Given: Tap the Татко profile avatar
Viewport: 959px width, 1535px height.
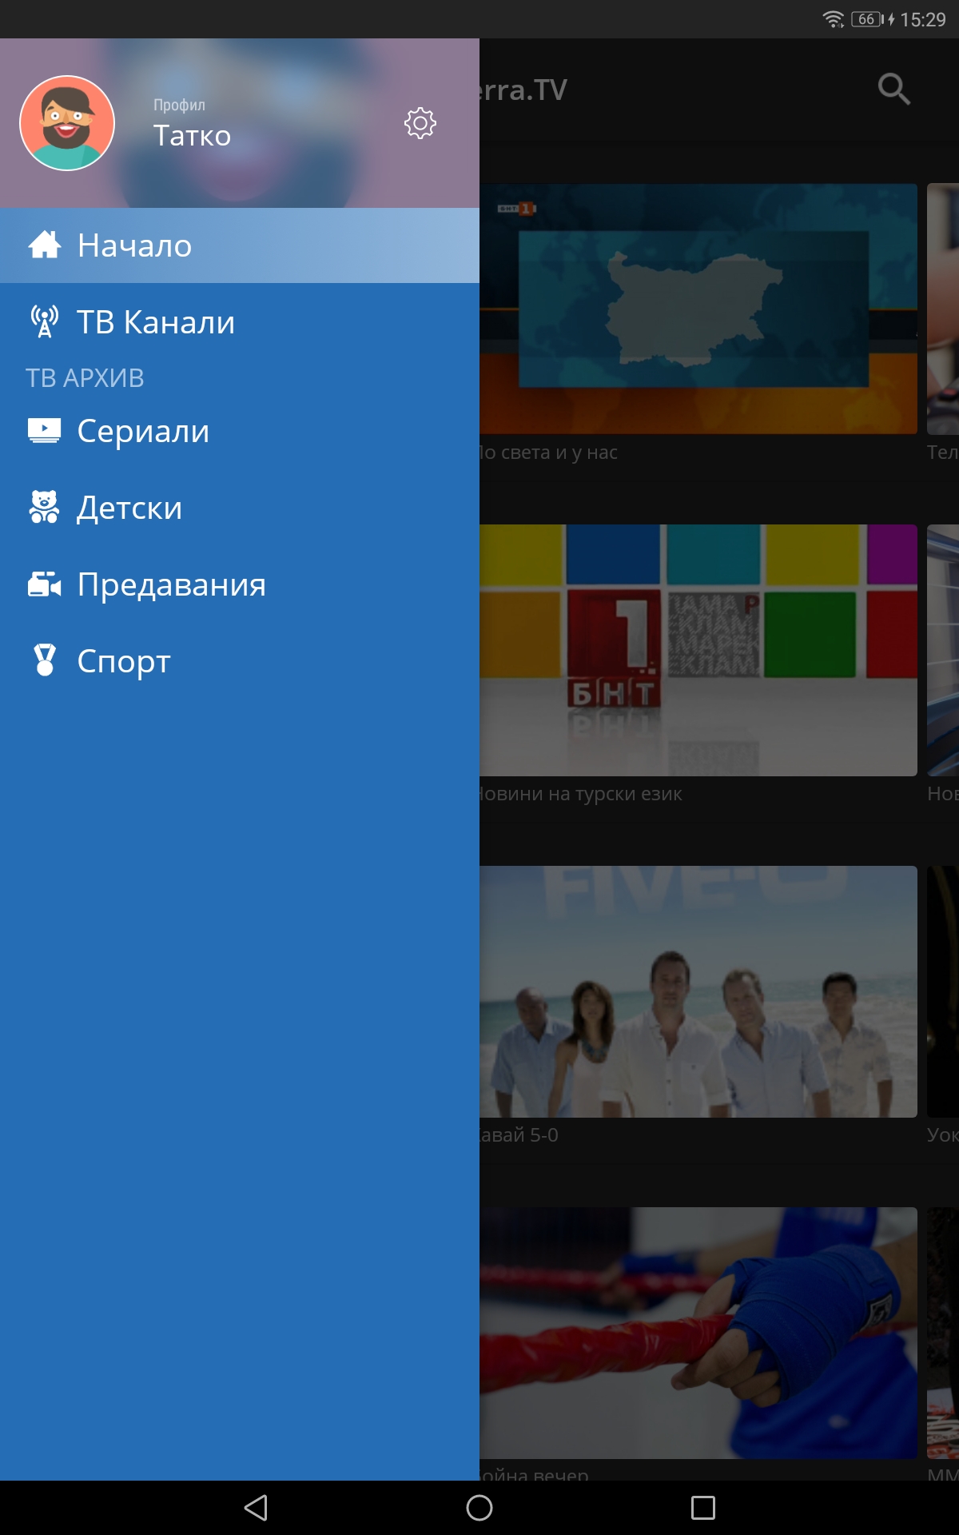Looking at the screenshot, I should (67, 123).
